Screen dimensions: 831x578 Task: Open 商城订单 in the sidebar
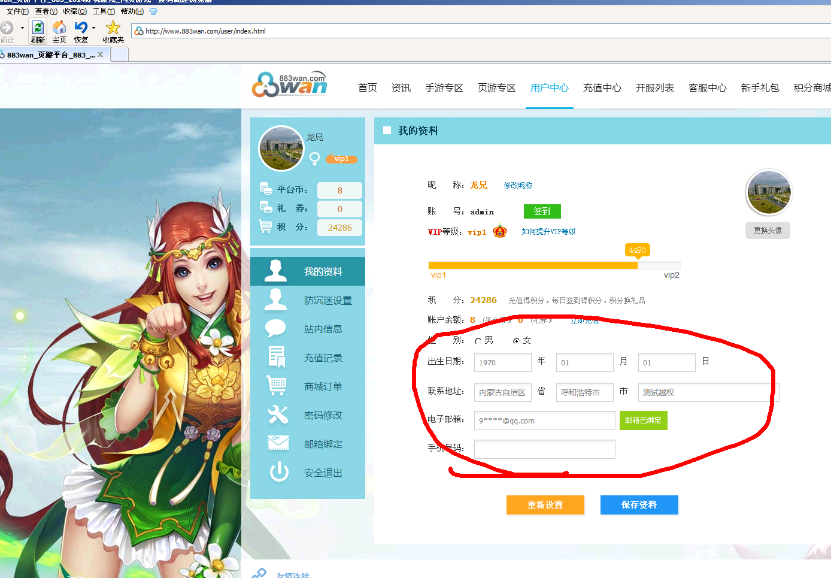[x=308, y=386]
